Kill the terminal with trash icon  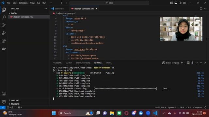coord(192,63)
